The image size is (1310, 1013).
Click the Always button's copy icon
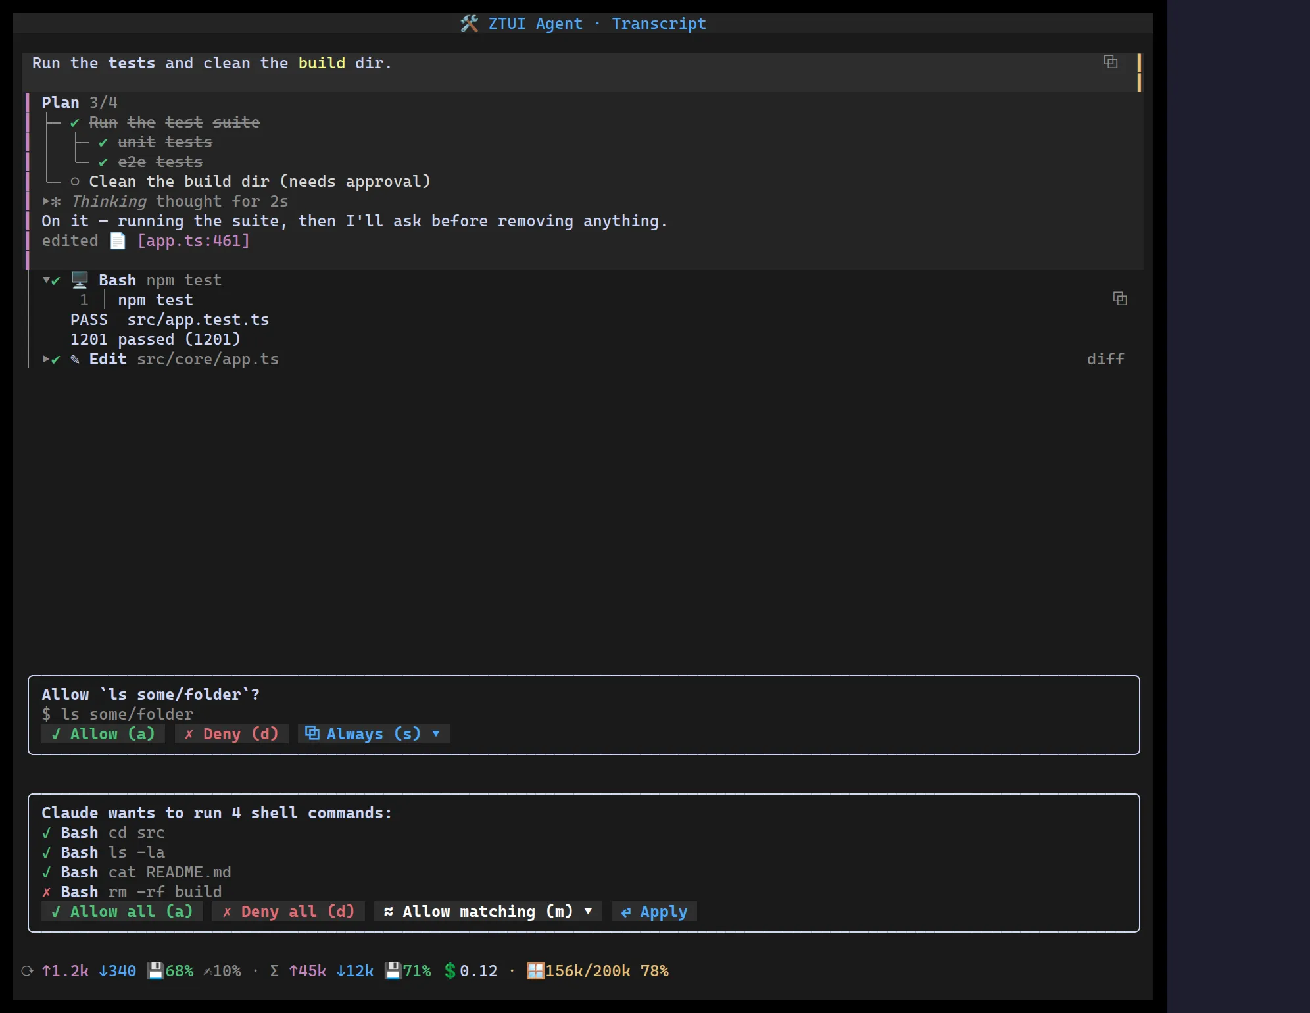tap(312, 733)
